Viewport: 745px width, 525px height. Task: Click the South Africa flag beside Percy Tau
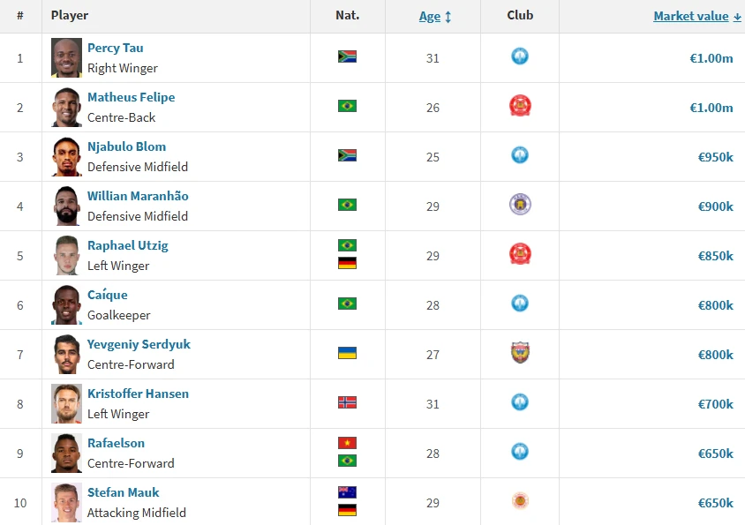click(x=347, y=56)
